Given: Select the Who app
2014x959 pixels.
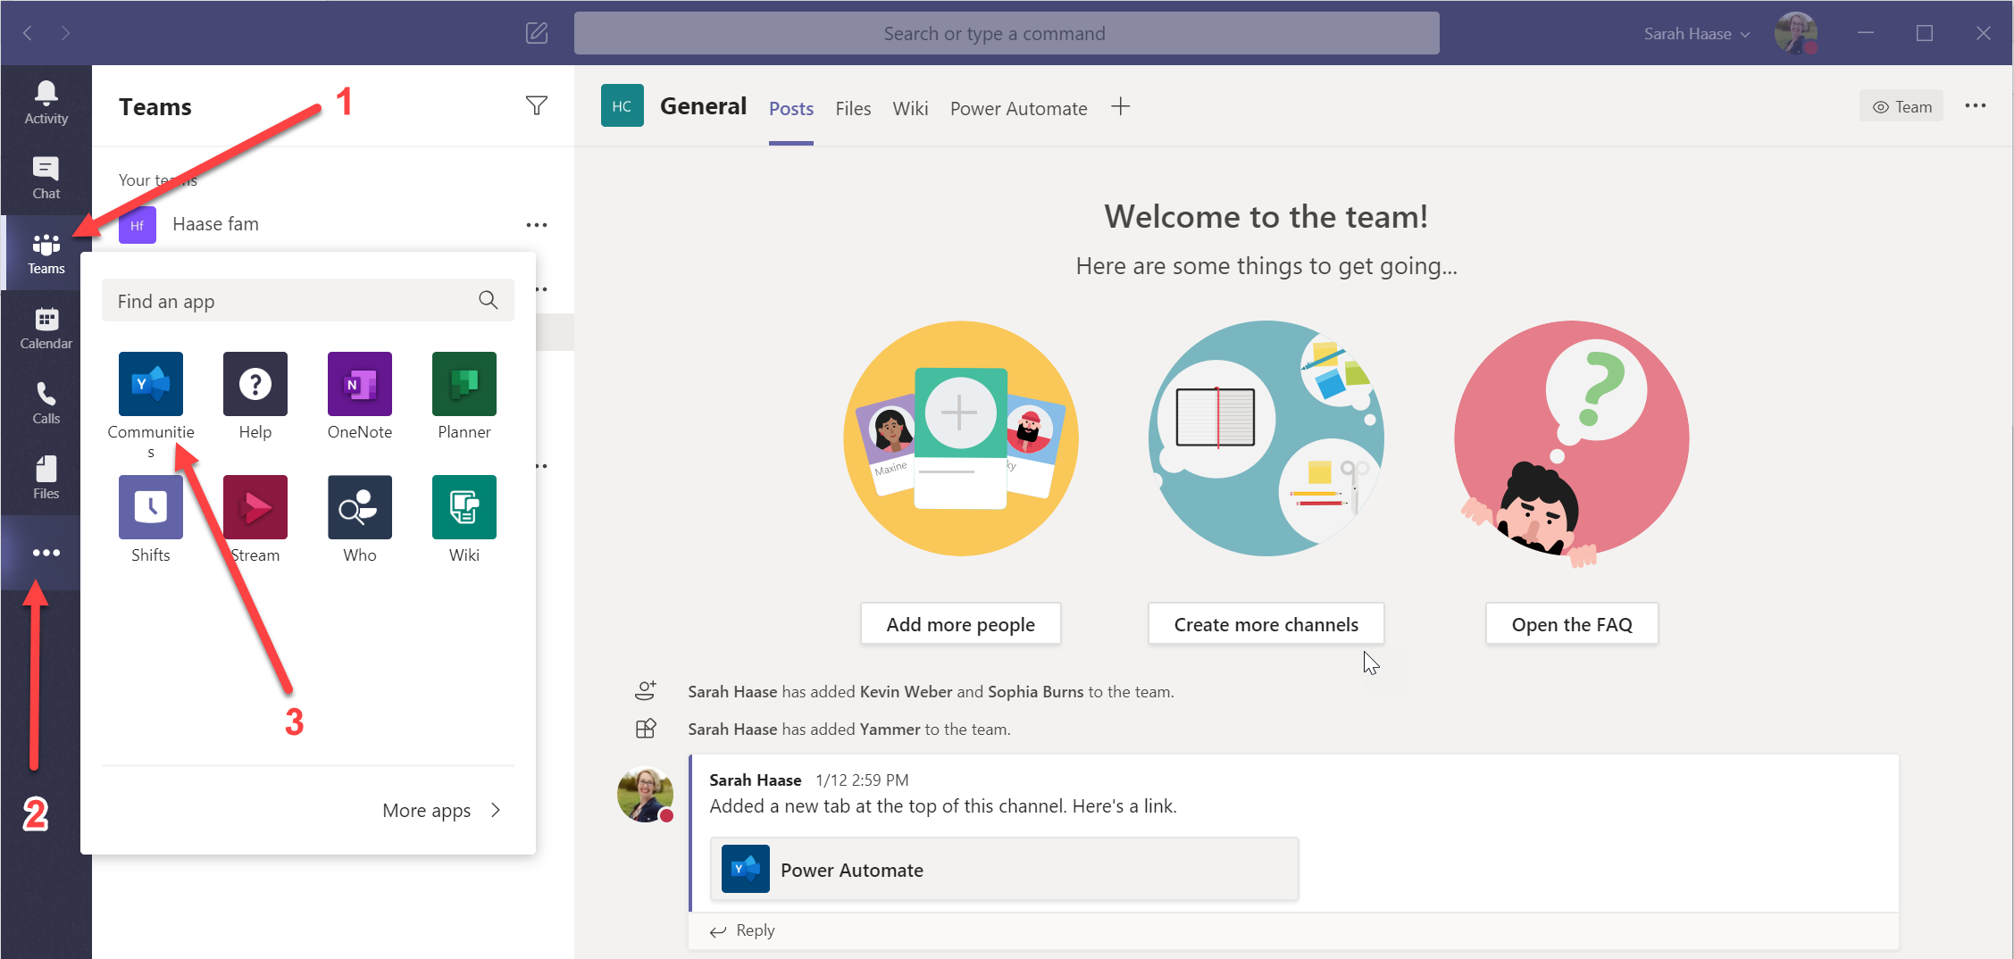Looking at the screenshot, I should (x=359, y=507).
